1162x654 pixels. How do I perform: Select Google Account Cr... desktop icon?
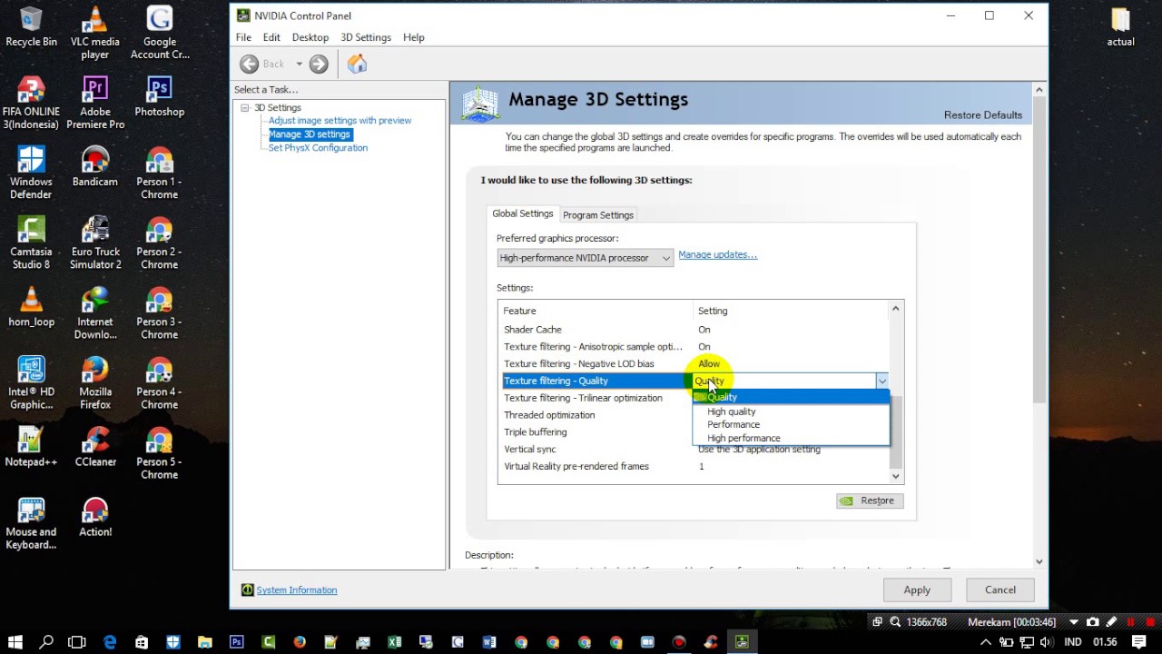click(160, 34)
